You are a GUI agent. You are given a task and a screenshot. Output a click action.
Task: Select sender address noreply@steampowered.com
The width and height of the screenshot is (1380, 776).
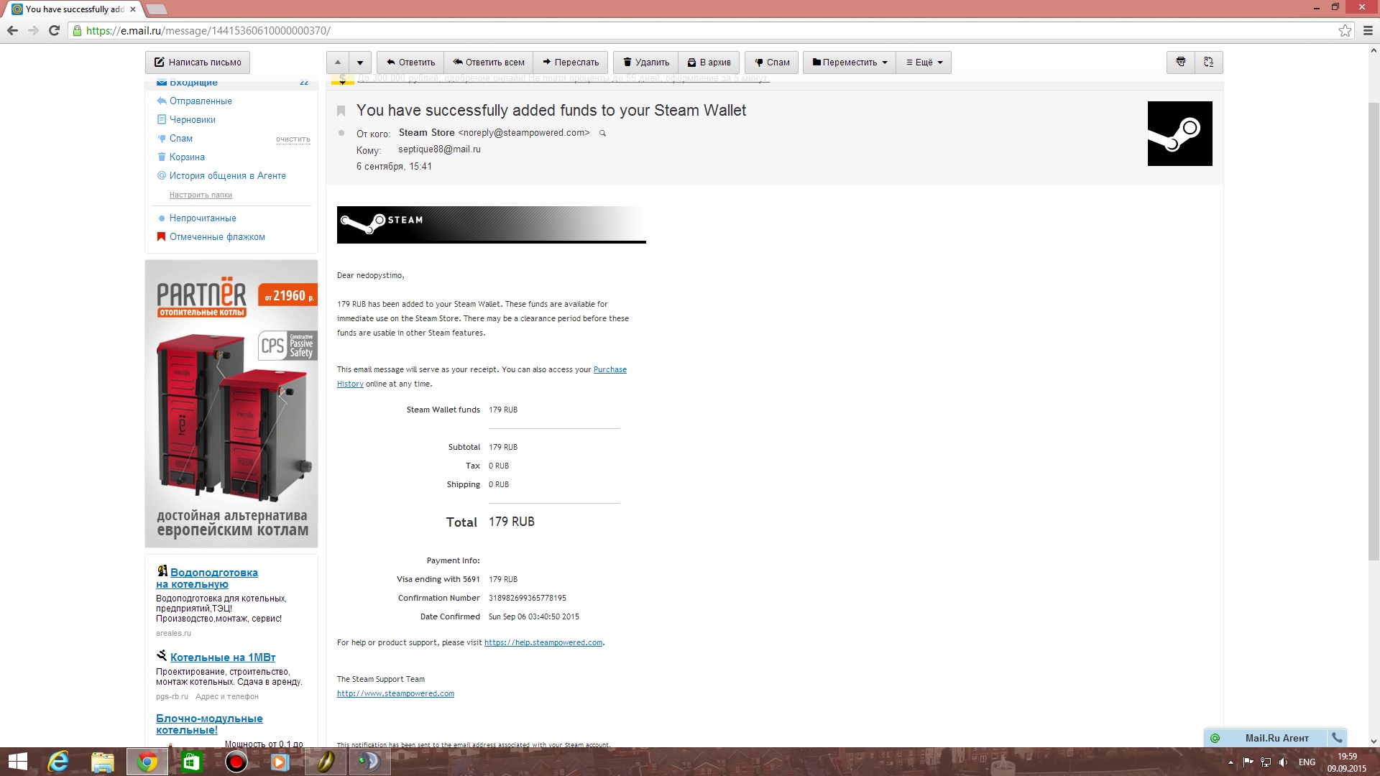[524, 133]
